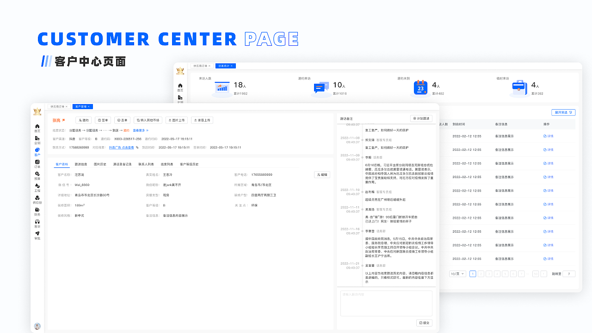Expand lead status with 查看更多
This screenshot has width=592, height=333.
click(141, 130)
